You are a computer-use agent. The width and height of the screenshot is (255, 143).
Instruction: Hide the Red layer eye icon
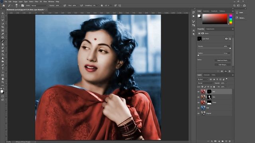tap(198, 92)
